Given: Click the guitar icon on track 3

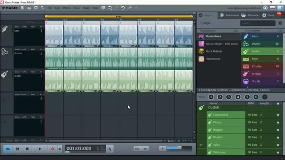Looking at the screenshot, I should 4,74.
